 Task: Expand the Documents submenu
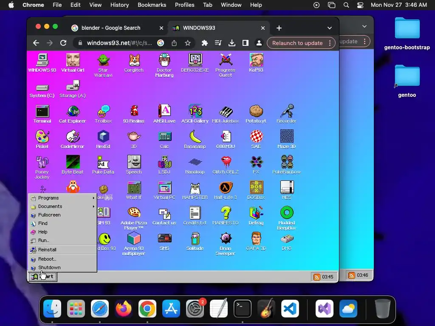[63, 207]
